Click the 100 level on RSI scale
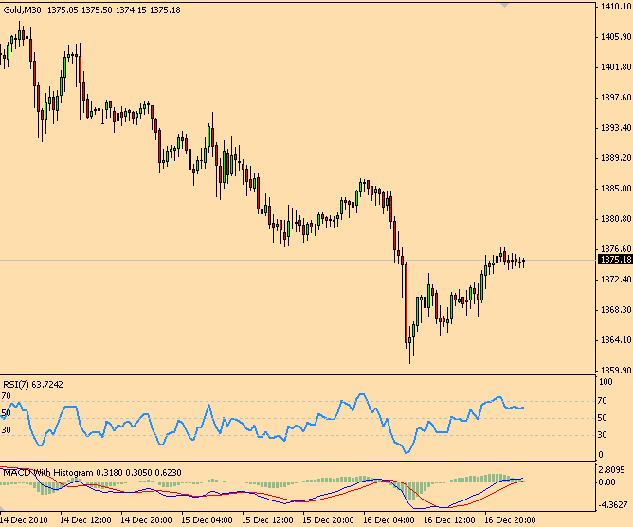Screen dimensions: 633x527 click(x=606, y=382)
